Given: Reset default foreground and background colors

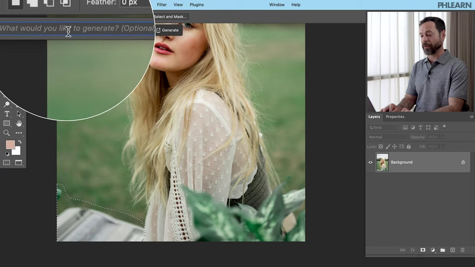Looking at the screenshot, I should pos(7,154).
